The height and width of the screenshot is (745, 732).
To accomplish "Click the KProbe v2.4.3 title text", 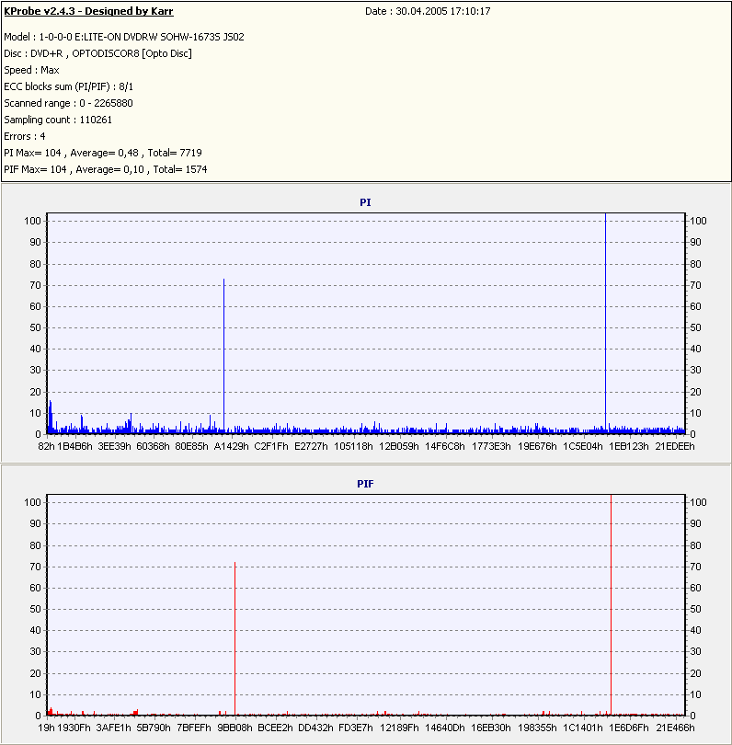I will (x=89, y=11).
